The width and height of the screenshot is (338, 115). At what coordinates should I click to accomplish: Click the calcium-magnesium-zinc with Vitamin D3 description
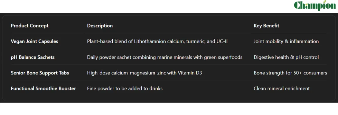(x=145, y=73)
